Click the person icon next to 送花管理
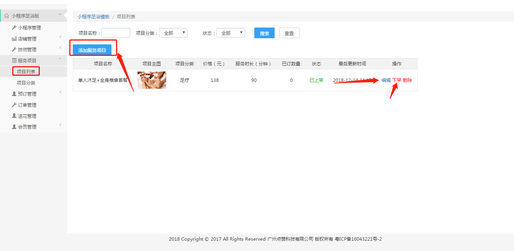 point(14,116)
